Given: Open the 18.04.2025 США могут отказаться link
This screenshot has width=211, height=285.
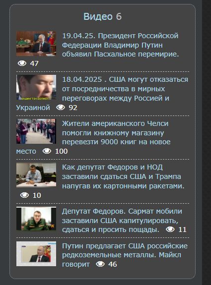Looking at the screenshot, I should pos(102,93).
